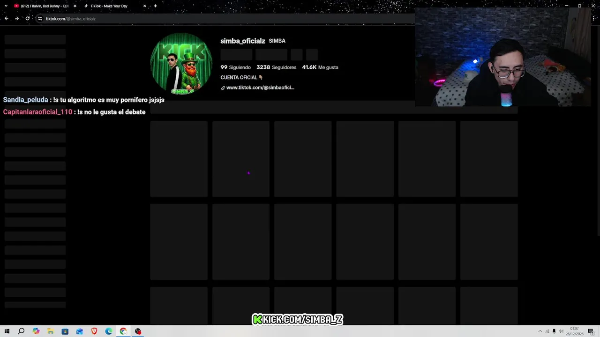Click the SIMBA display name
Viewport: 600px width, 337px height.
pos(277,41)
